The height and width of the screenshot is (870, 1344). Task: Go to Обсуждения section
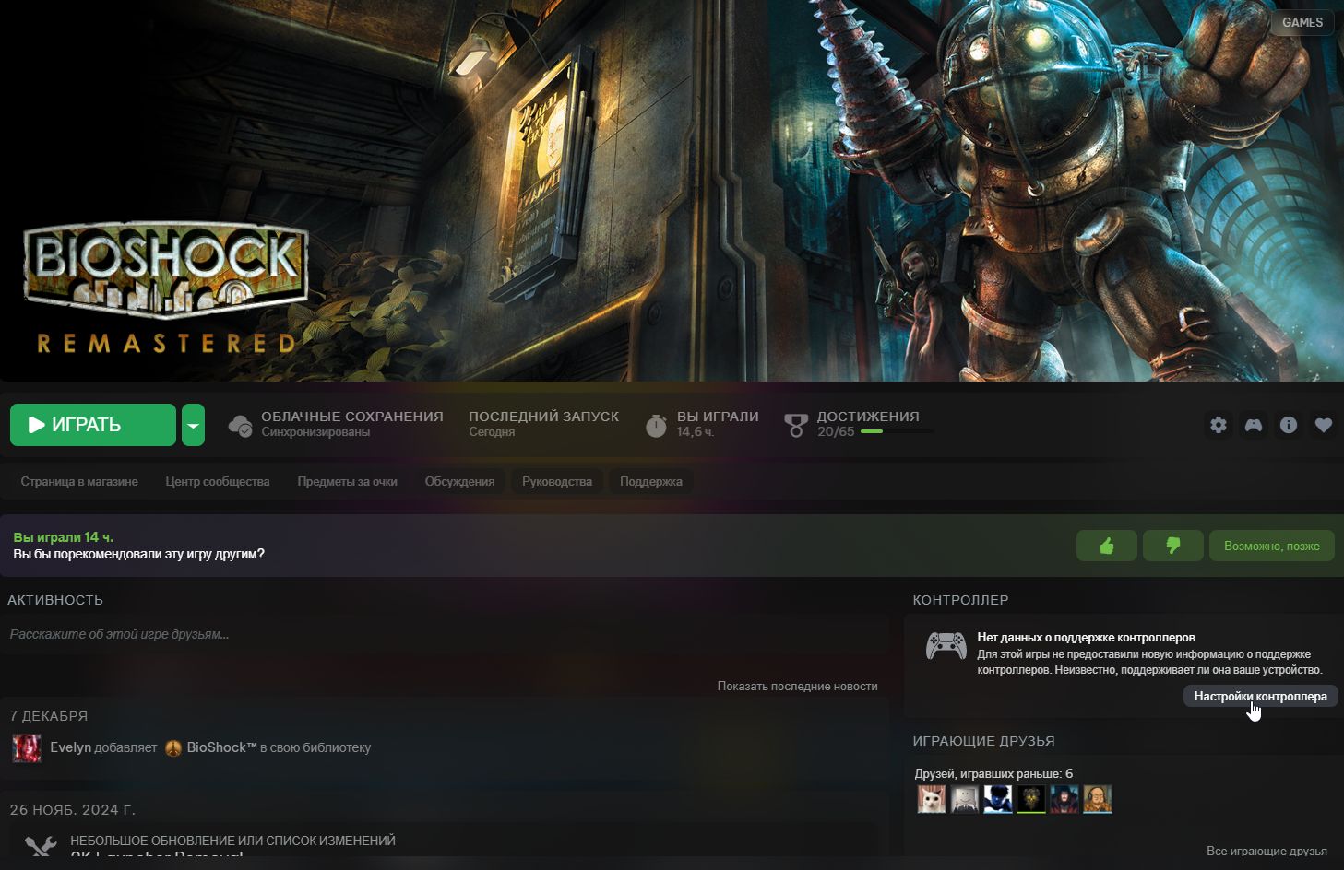(x=459, y=481)
